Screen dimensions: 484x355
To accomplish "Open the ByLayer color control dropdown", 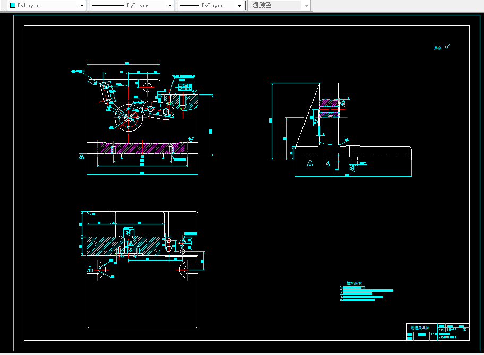I will click(x=46, y=5).
